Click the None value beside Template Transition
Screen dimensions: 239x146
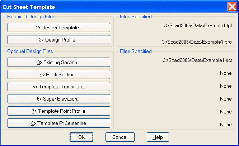tap(226, 86)
